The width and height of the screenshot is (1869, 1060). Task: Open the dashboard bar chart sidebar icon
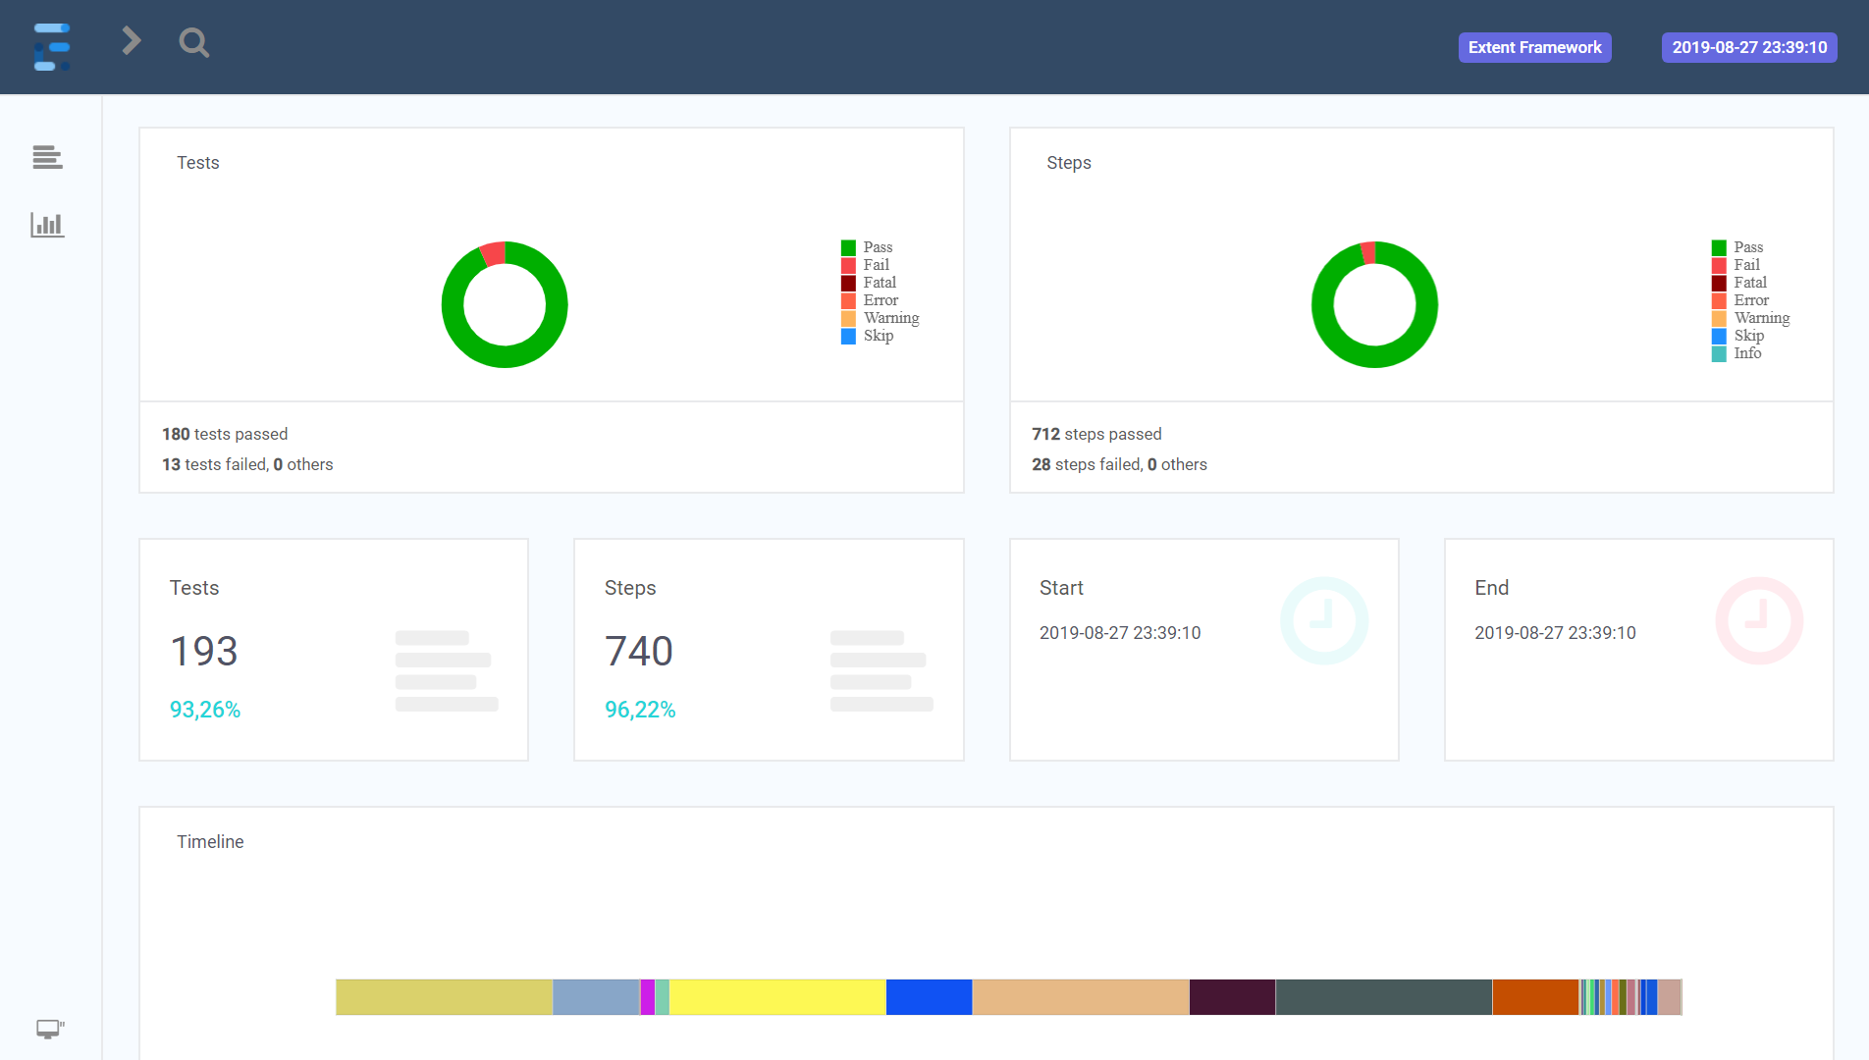47,225
